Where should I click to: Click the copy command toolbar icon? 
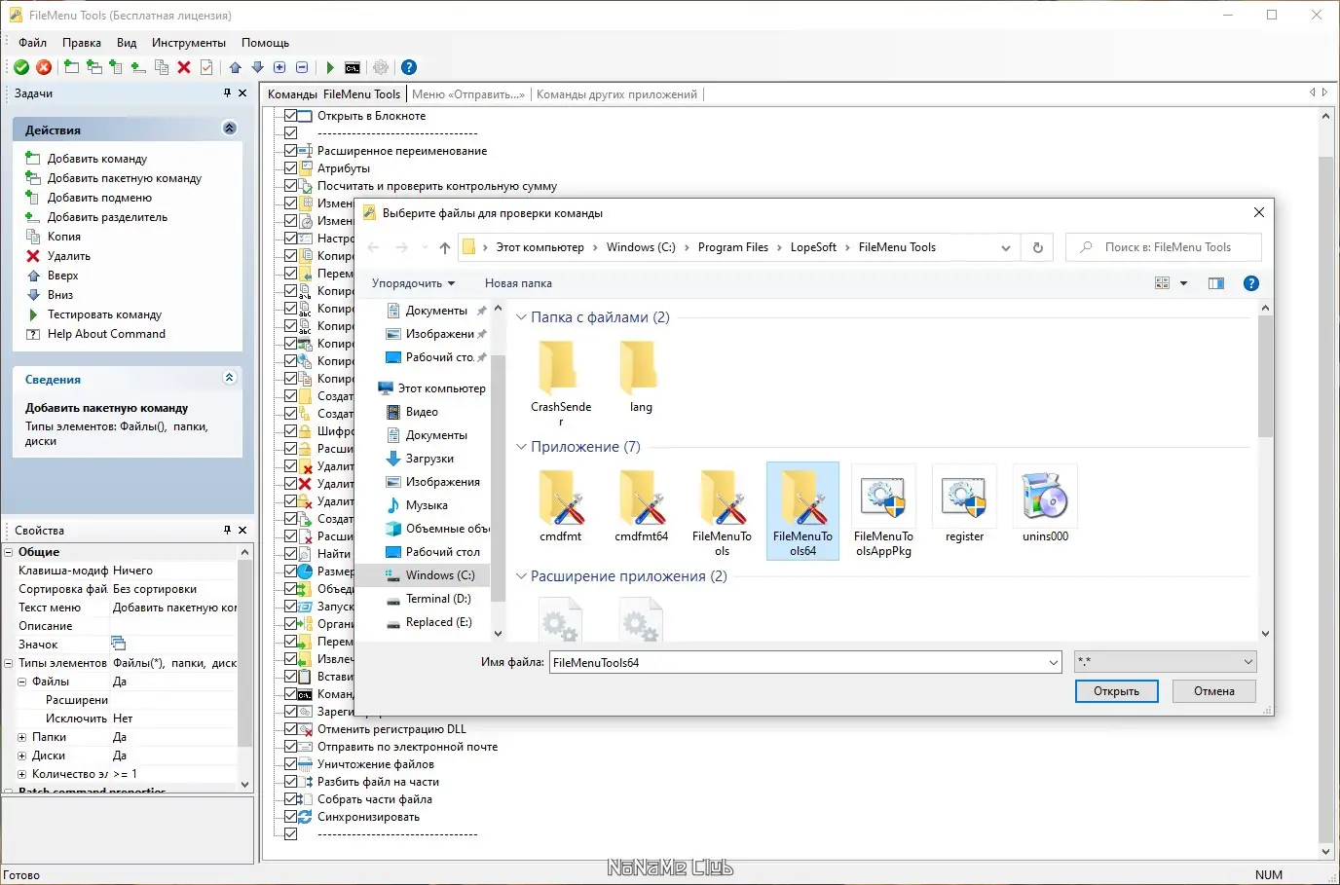162,67
